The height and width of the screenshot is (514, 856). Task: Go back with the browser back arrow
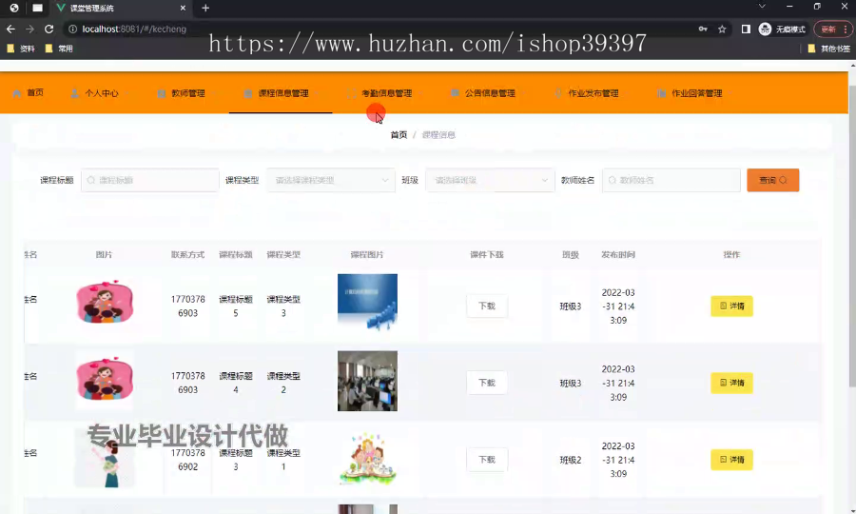tap(10, 29)
